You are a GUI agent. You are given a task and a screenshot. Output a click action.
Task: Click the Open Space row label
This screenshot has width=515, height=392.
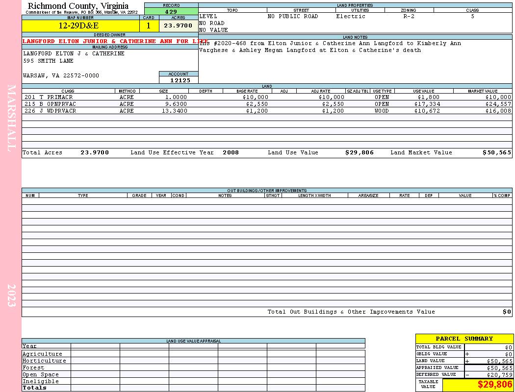[x=40, y=375]
